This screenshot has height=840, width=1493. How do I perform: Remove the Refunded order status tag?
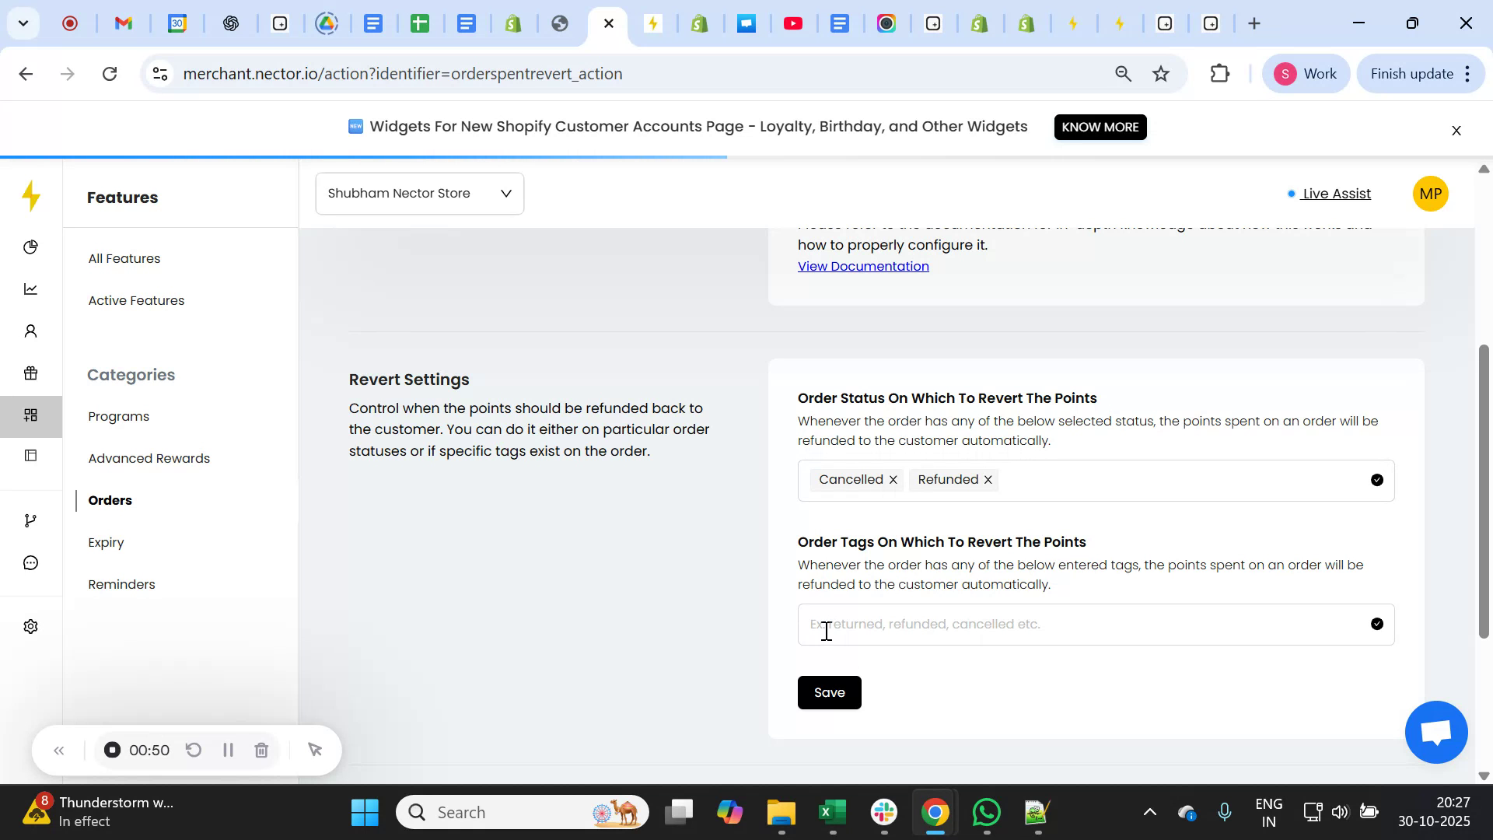click(987, 479)
